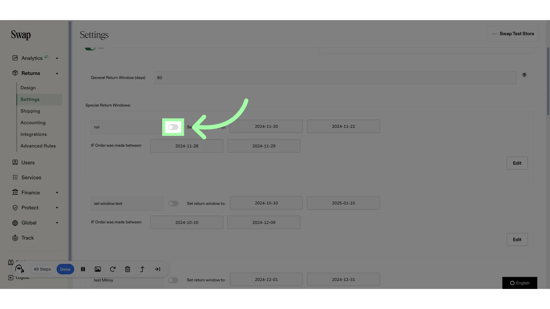Click the trash delete icon in toolbar

127,269
